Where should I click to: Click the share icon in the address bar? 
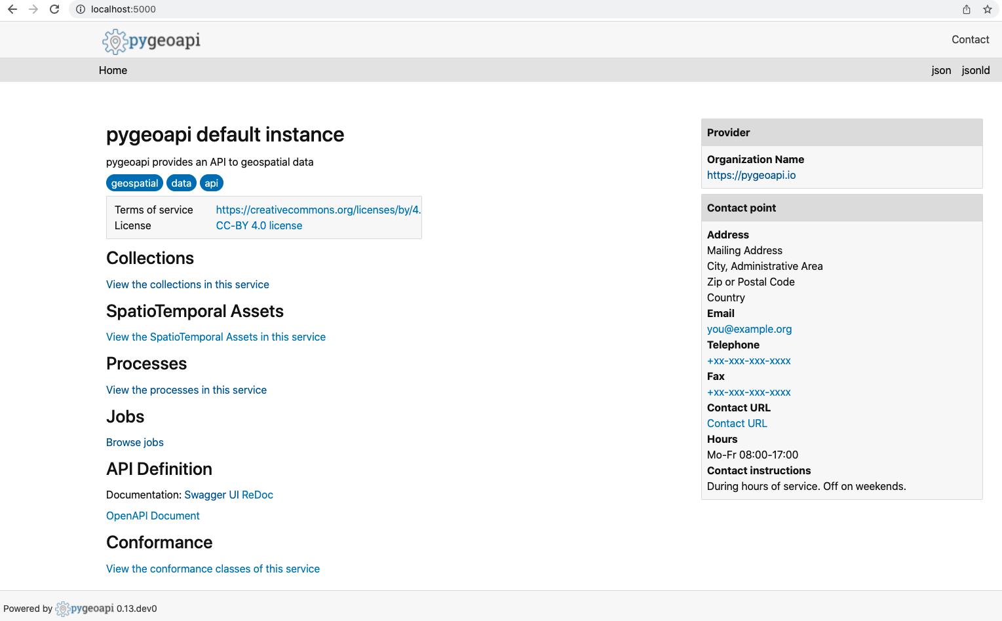point(967,9)
